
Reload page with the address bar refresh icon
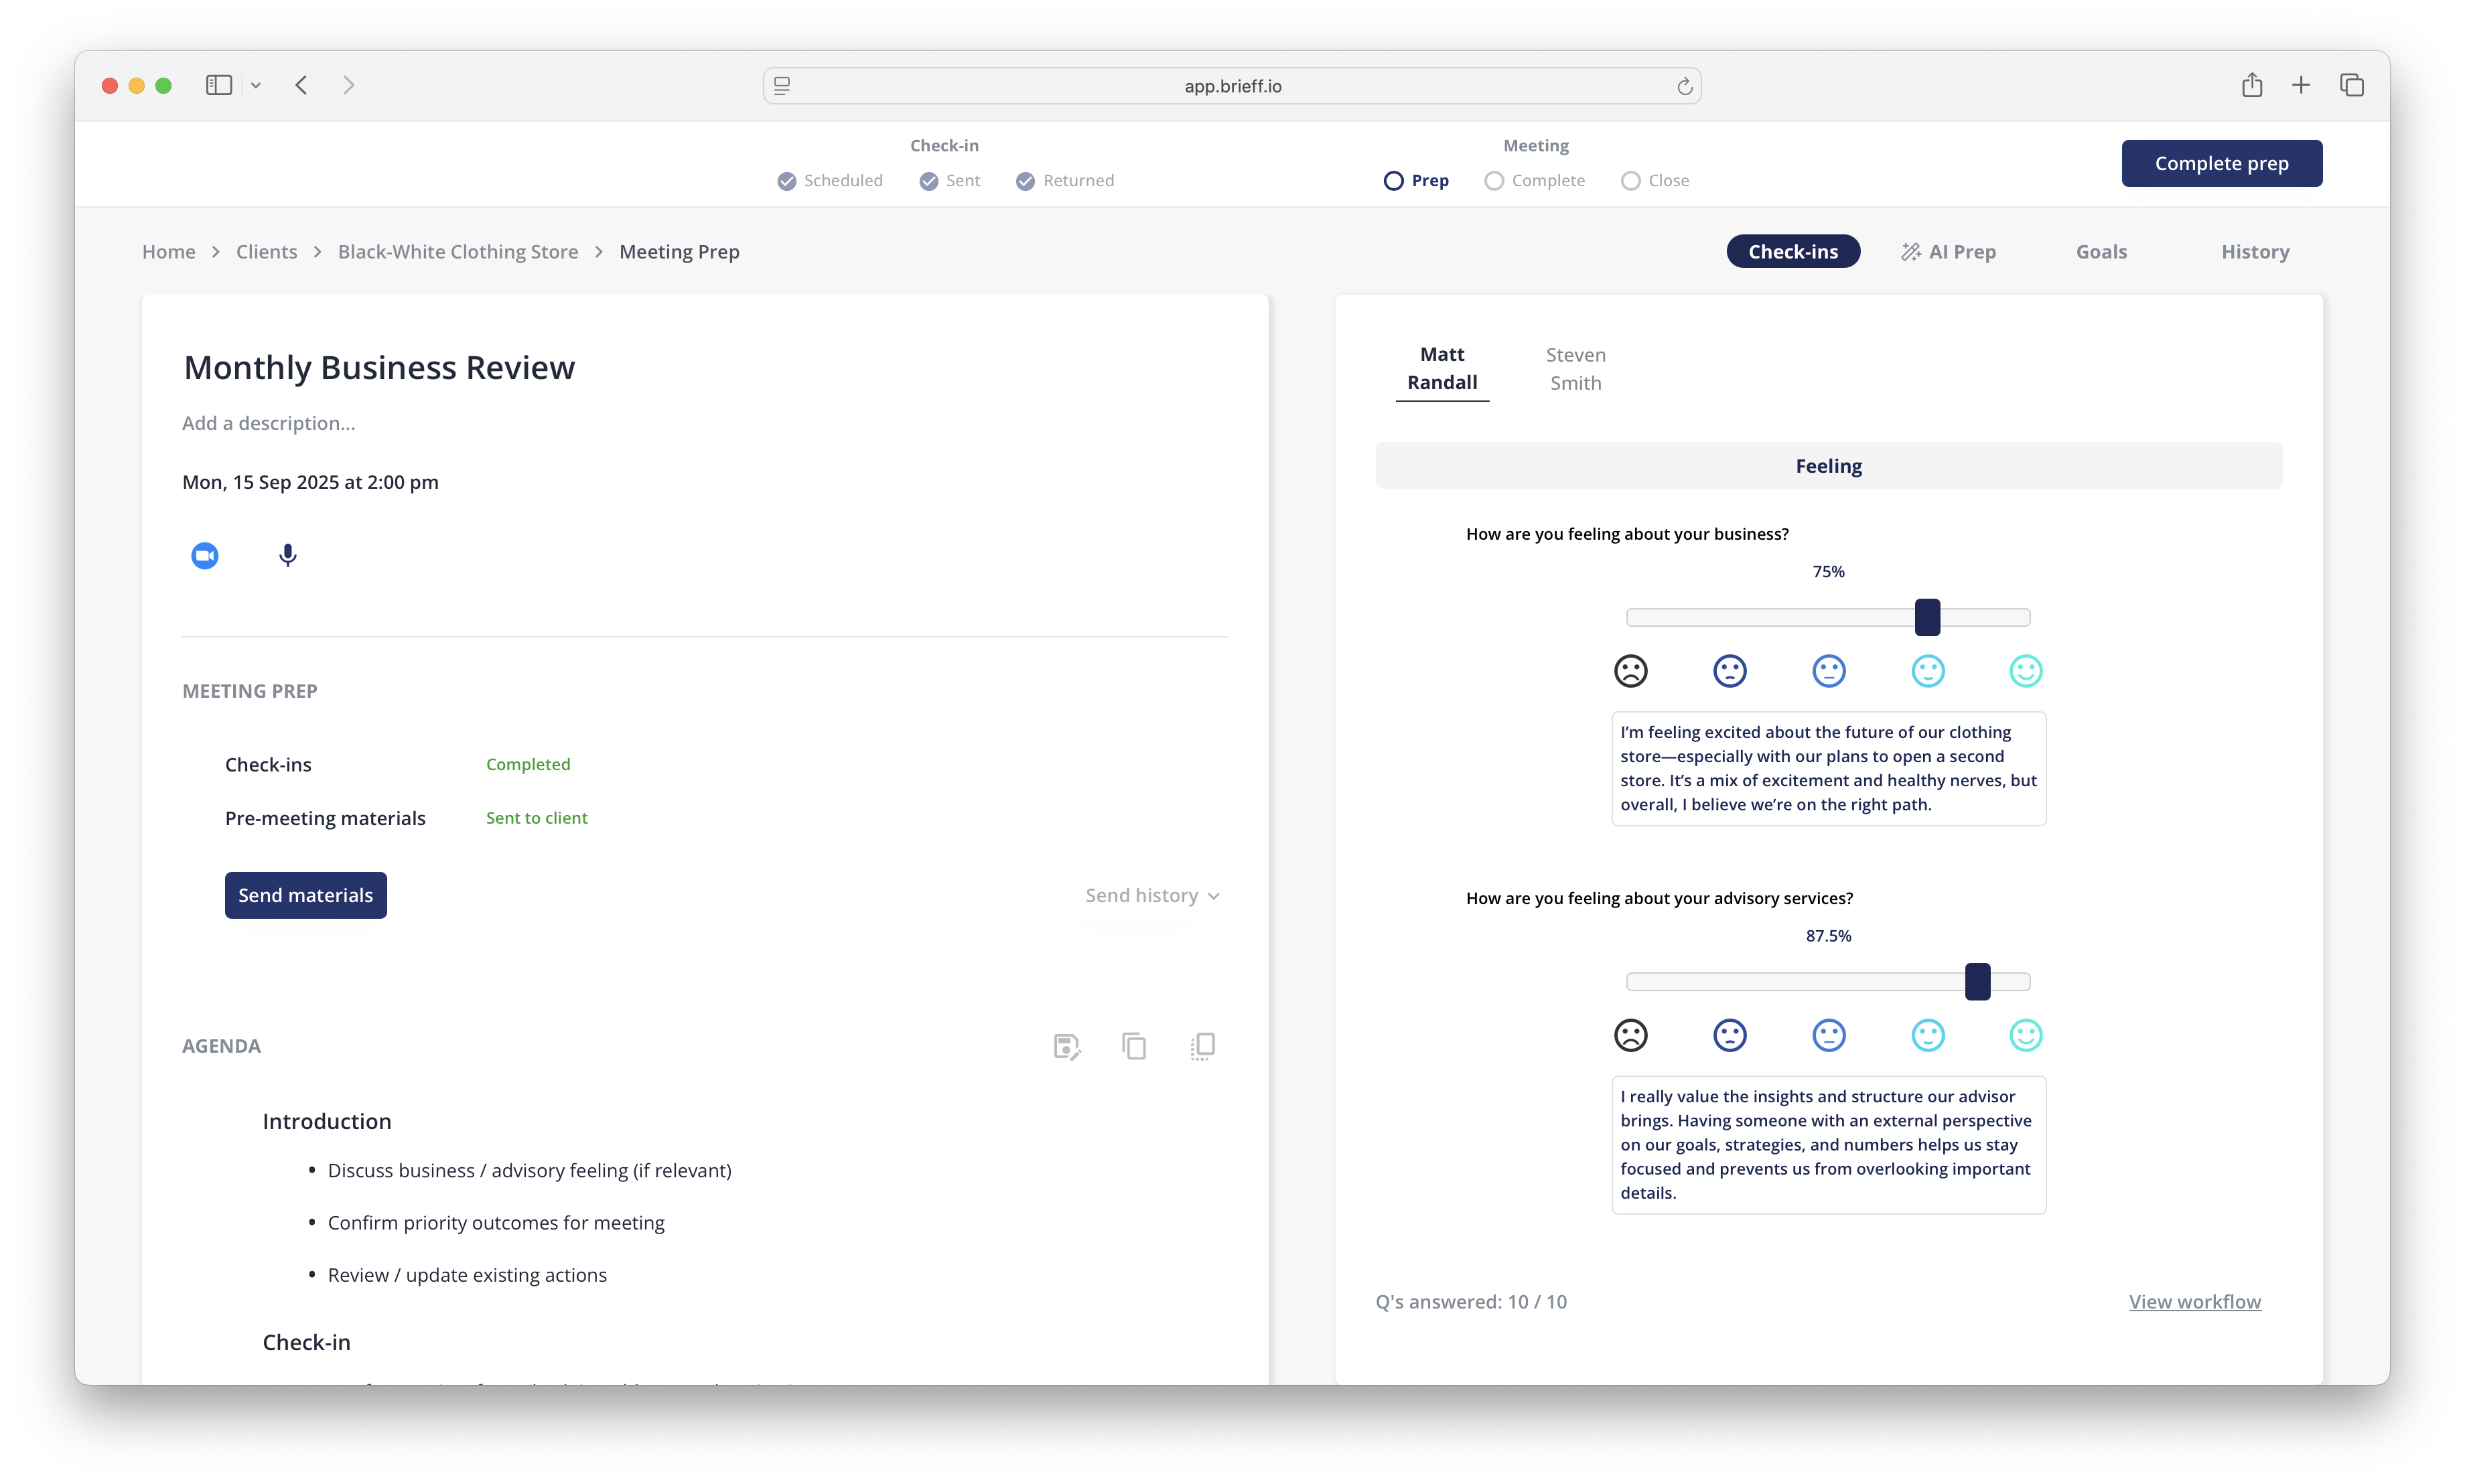click(x=1684, y=86)
